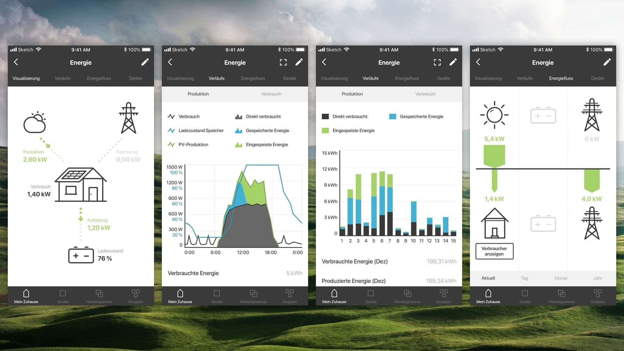Tap the battery icon showing 76% Ladezustand

(81, 256)
